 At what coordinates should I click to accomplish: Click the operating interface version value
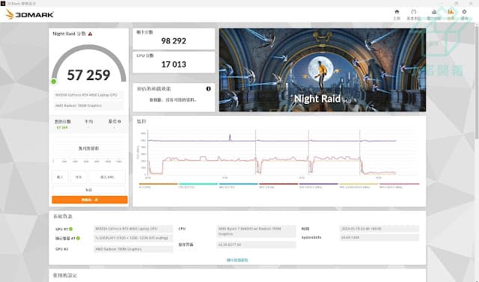256,245
